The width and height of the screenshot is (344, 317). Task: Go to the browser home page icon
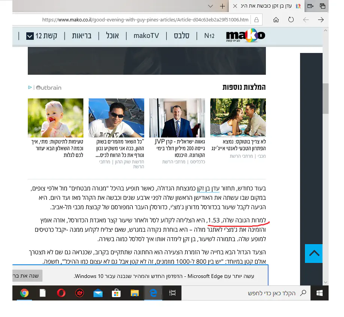coord(276,20)
